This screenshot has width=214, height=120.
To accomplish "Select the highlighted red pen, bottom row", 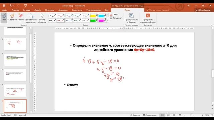I will pos(61,20).
